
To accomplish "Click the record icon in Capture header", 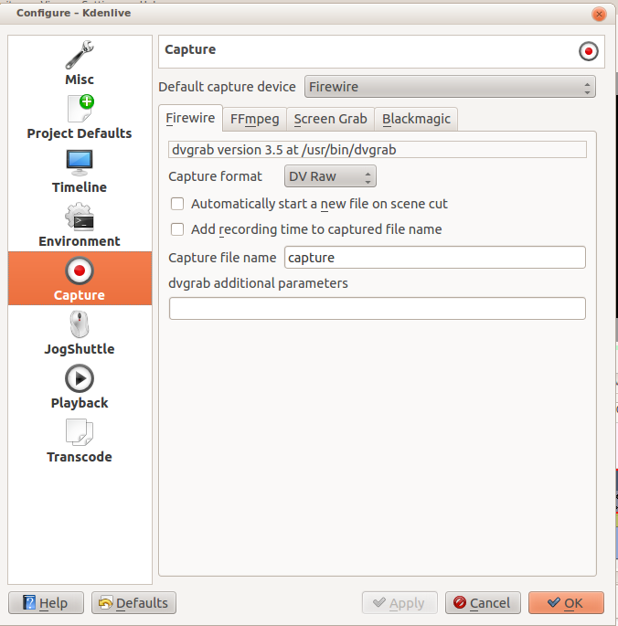I will pyautogui.click(x=588, y=51).
